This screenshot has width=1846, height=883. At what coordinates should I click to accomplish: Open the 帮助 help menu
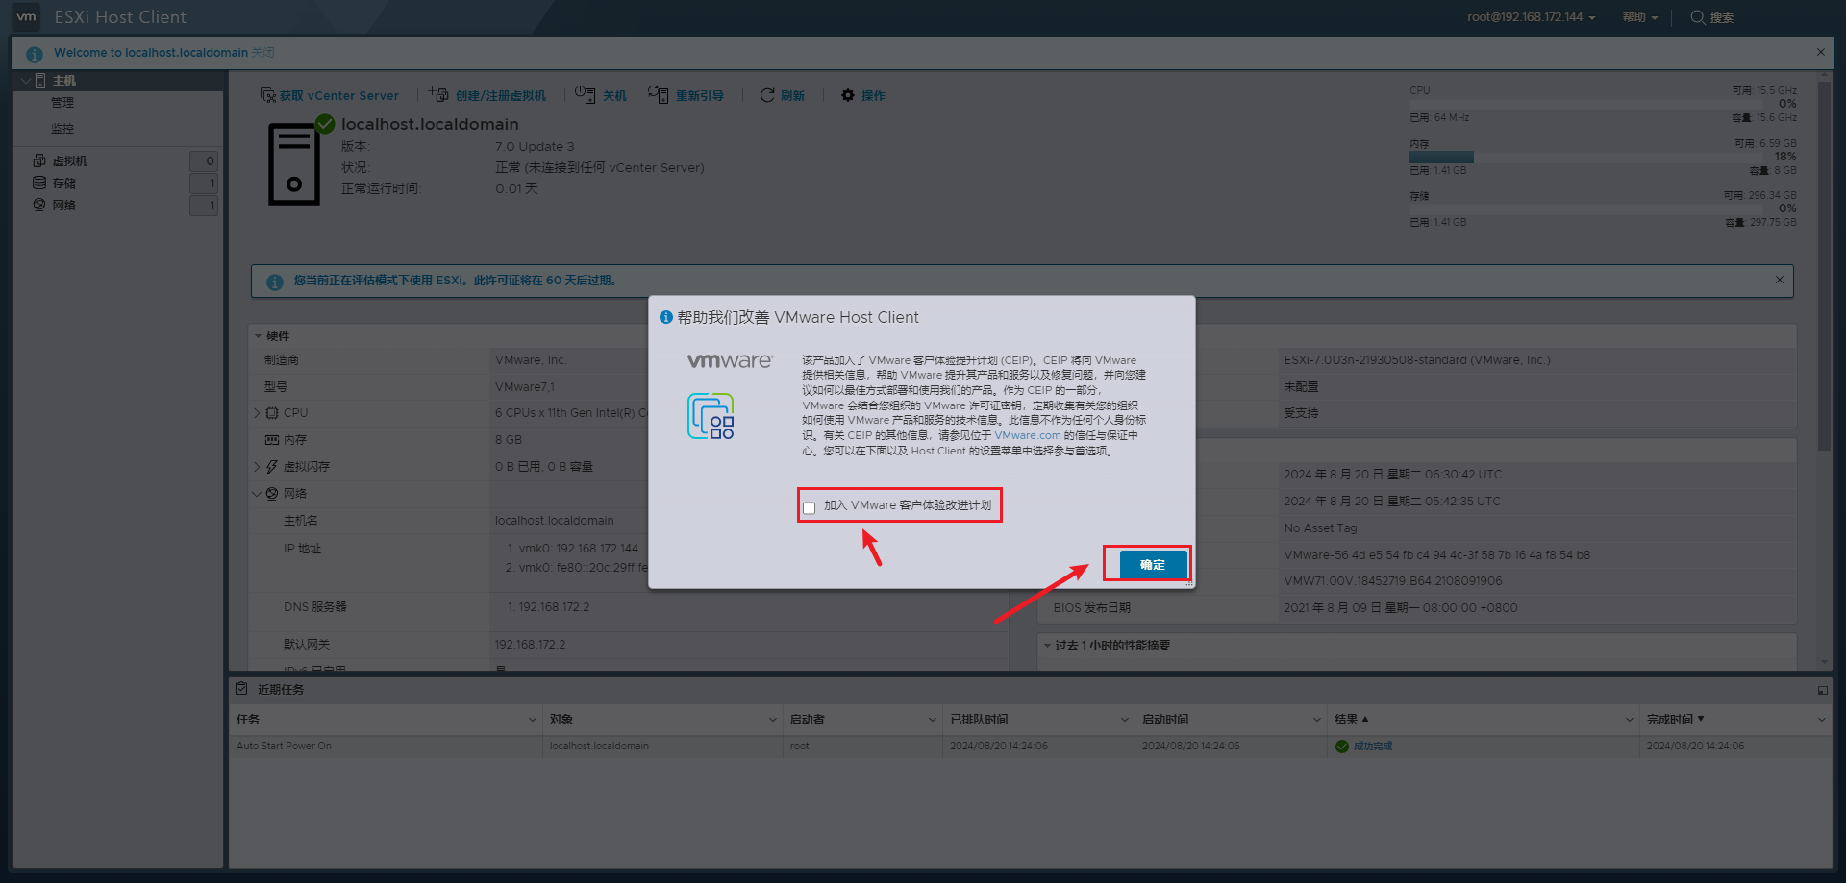1639,17
